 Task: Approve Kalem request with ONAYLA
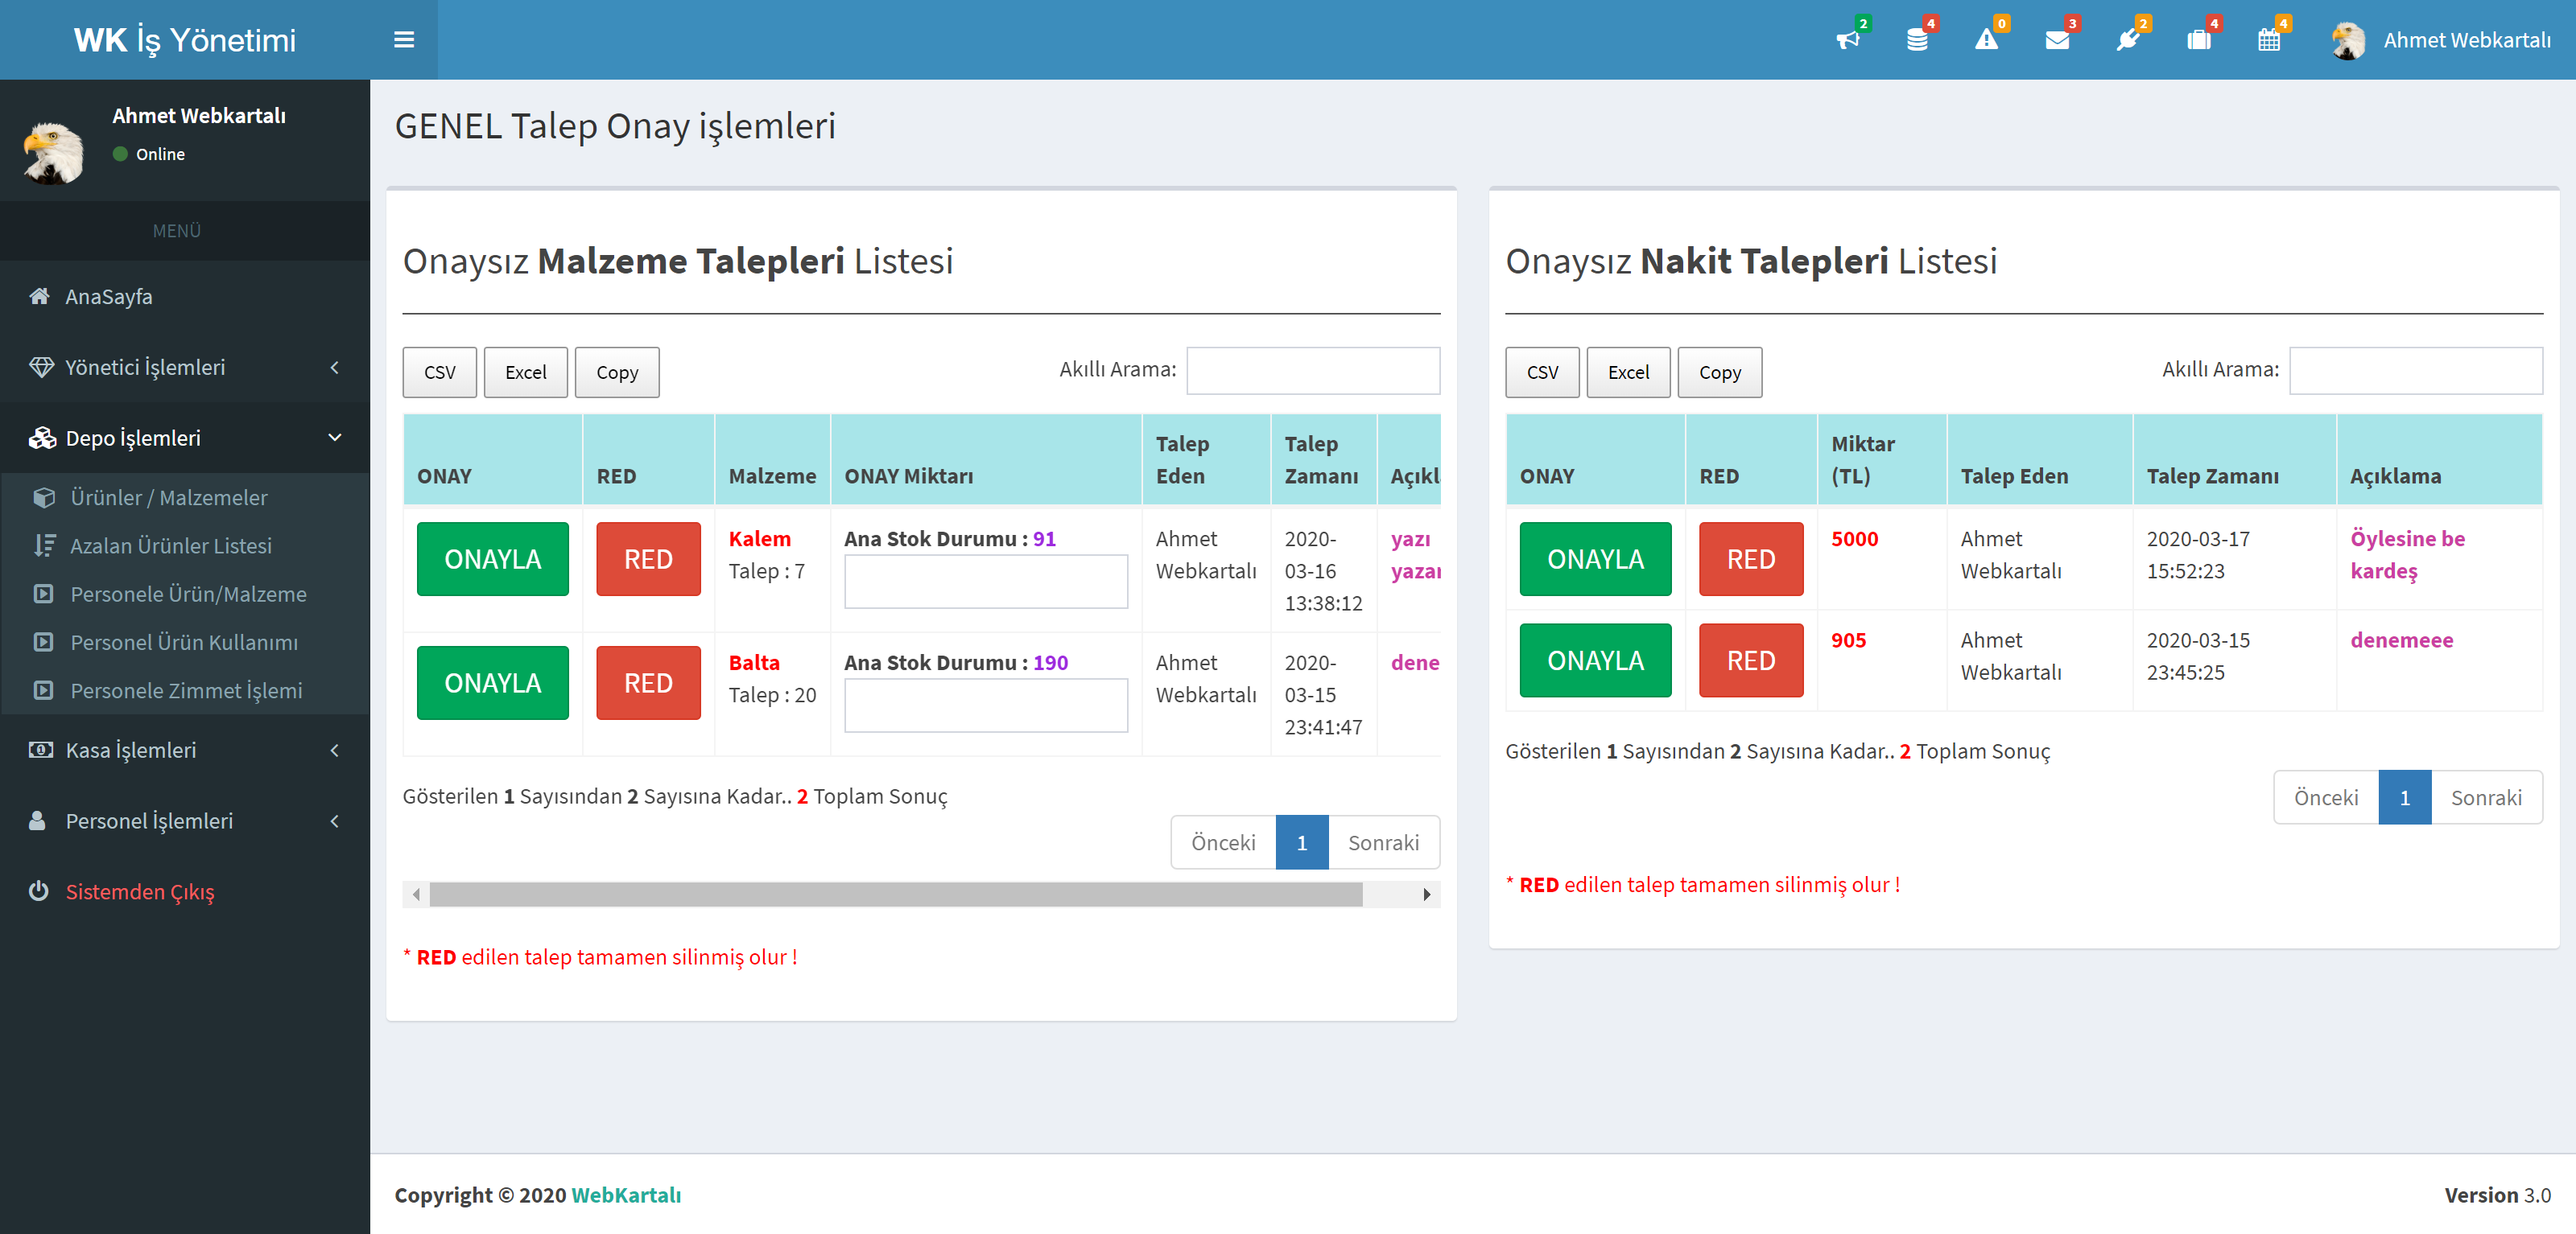point(492,560)
